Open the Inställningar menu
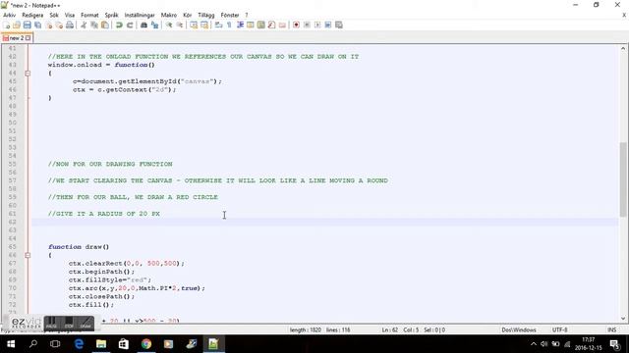The width and height of the screenshot is (629, 353). click(140, 15)
